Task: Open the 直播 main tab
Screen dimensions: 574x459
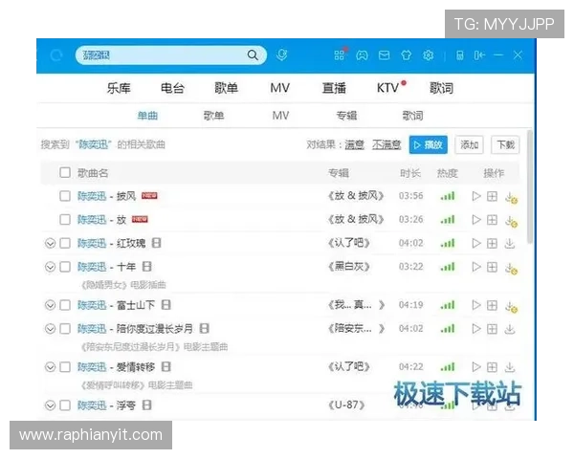Action: coord(334,88)
